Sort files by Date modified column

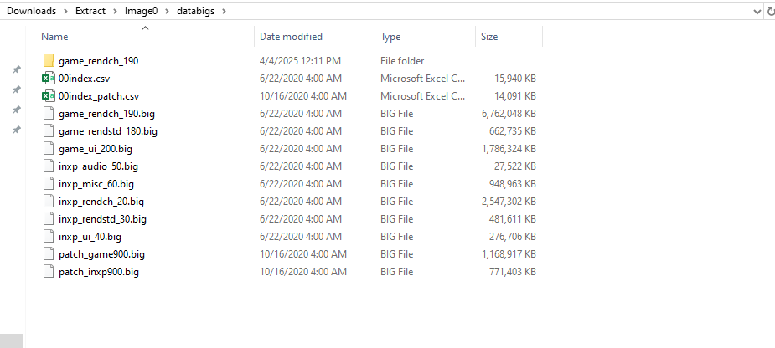pos(291,37)
